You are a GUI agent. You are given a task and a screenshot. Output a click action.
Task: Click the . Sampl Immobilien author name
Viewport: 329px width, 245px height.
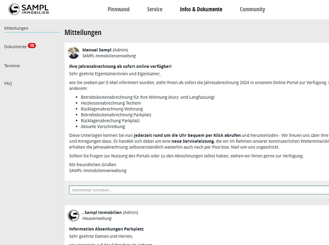pyautogui.click(x=102, y=212)
